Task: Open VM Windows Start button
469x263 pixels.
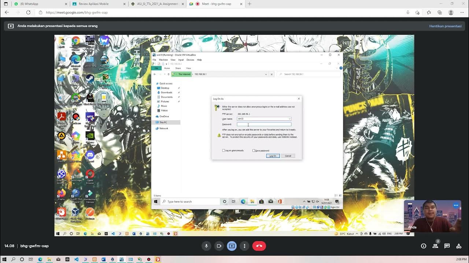Action: (x=156, y=201)
